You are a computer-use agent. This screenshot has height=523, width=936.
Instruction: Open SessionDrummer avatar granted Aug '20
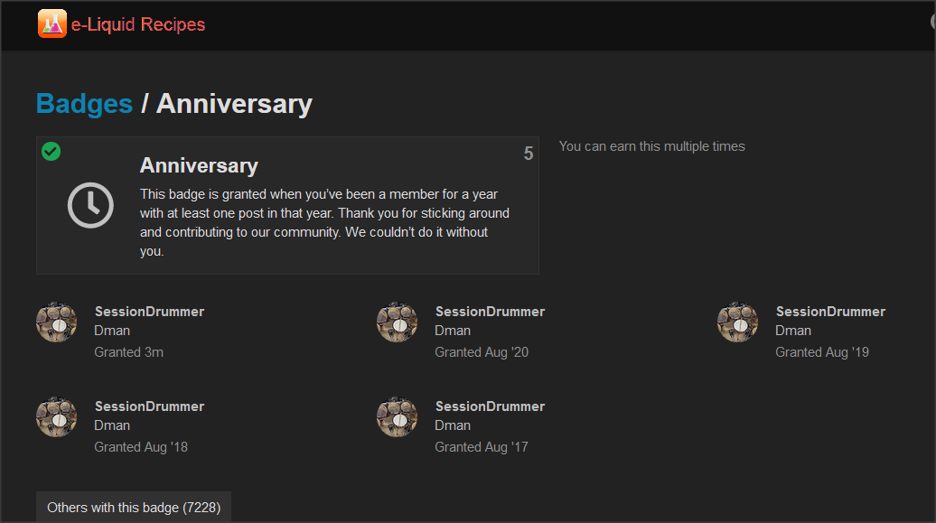click(397, 322)
